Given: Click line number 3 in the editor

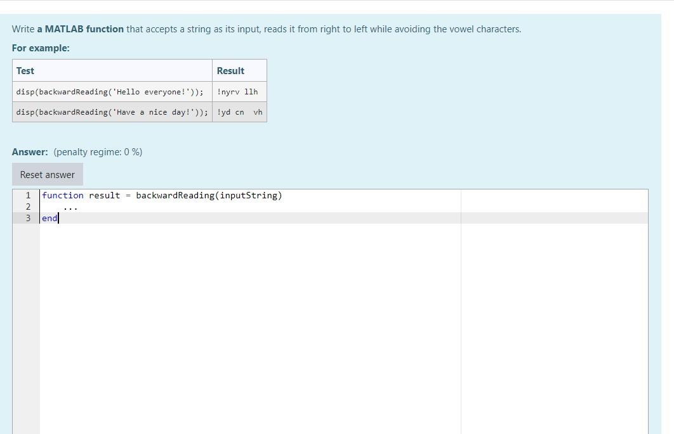Looking at the screenshot, I should 28,218.
